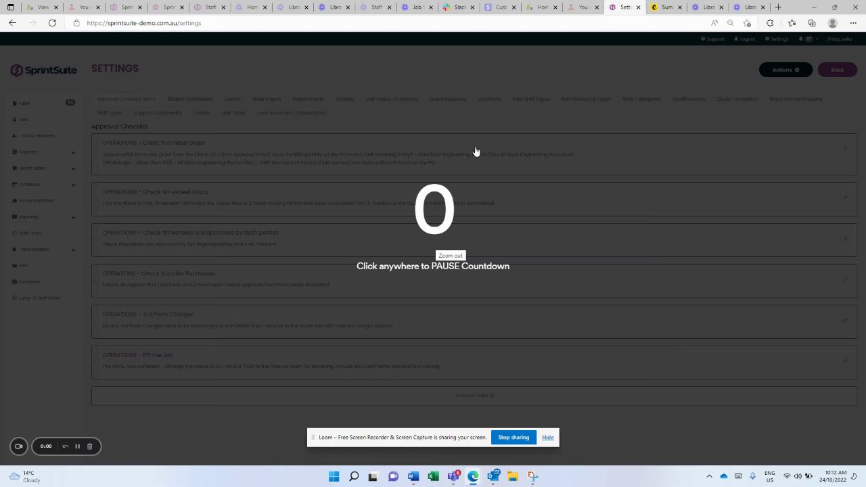
Task: Open browser settings ellipsis menu
Action: click(x=853, y=23)
